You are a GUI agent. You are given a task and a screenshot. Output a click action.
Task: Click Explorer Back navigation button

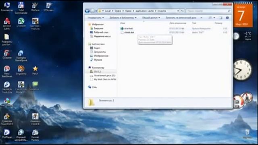87,11
